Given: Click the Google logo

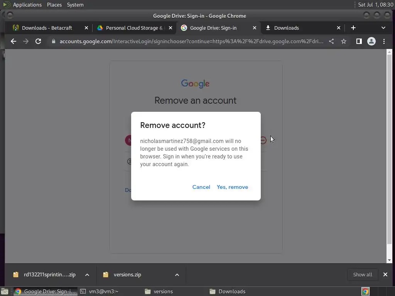Looking at the screenshot, I should click(x=195, y=84).
